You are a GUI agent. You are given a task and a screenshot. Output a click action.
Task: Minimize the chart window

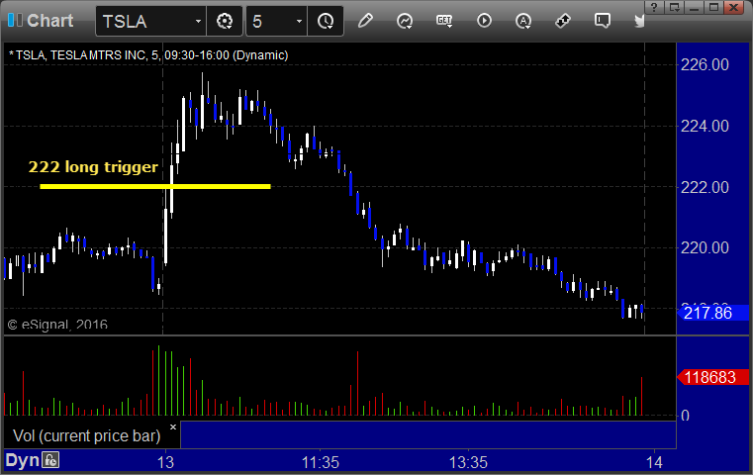[694, 7]
